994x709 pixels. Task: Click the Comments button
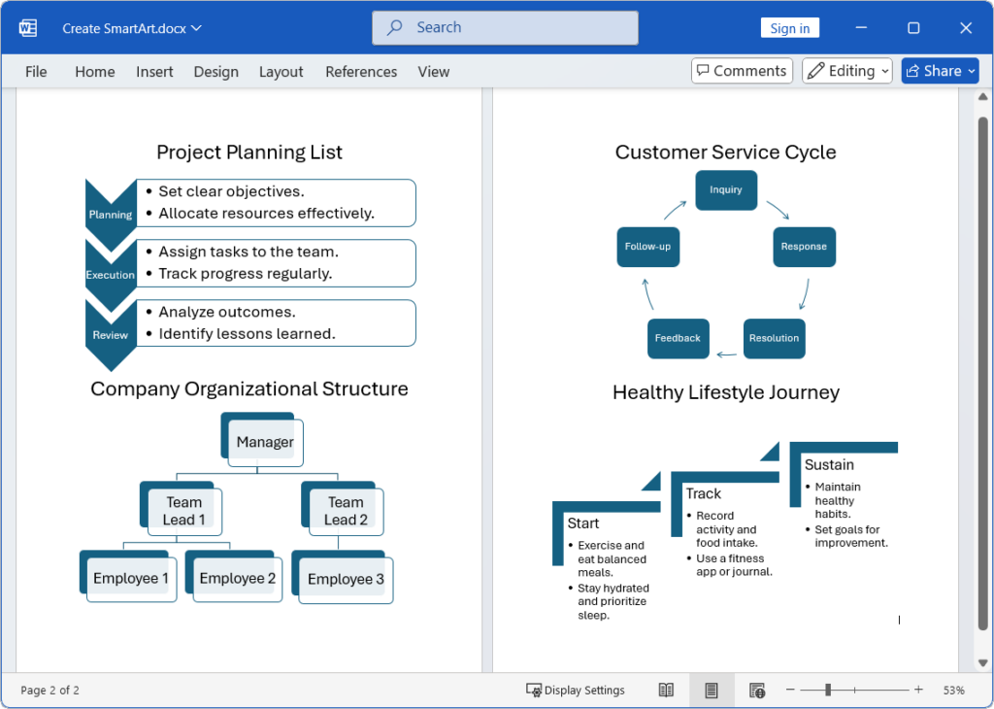pos(742,71)
